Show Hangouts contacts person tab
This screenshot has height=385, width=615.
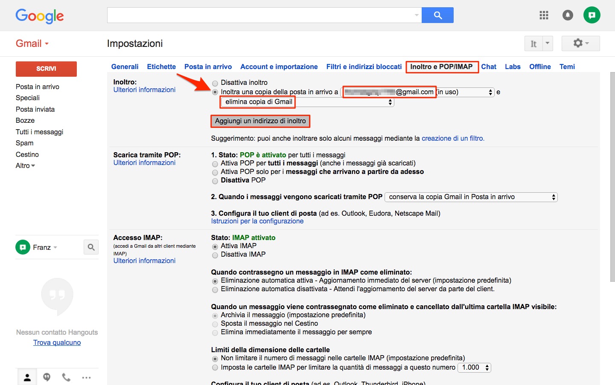27,377
